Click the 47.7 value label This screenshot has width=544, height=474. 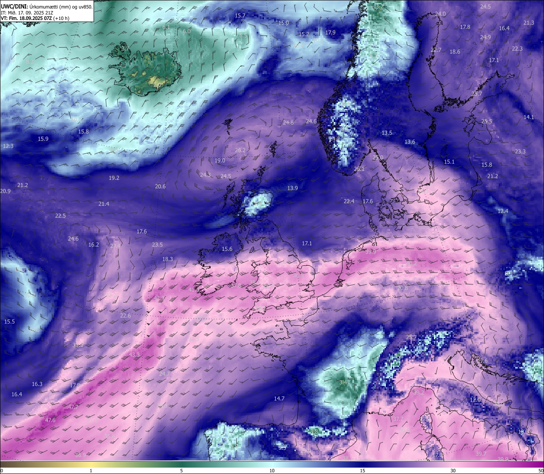tap(73, 407)
